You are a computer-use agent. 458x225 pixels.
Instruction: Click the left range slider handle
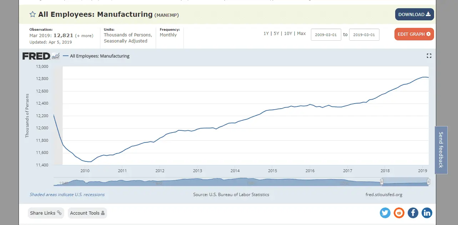(382, 182)
